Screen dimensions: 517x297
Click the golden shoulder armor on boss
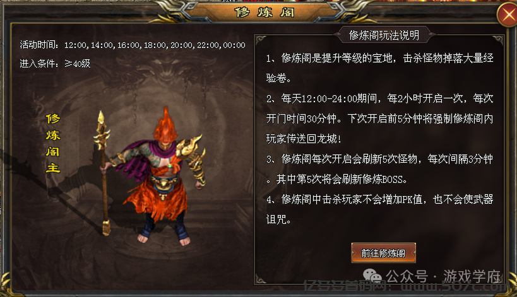tap(189, 147)
